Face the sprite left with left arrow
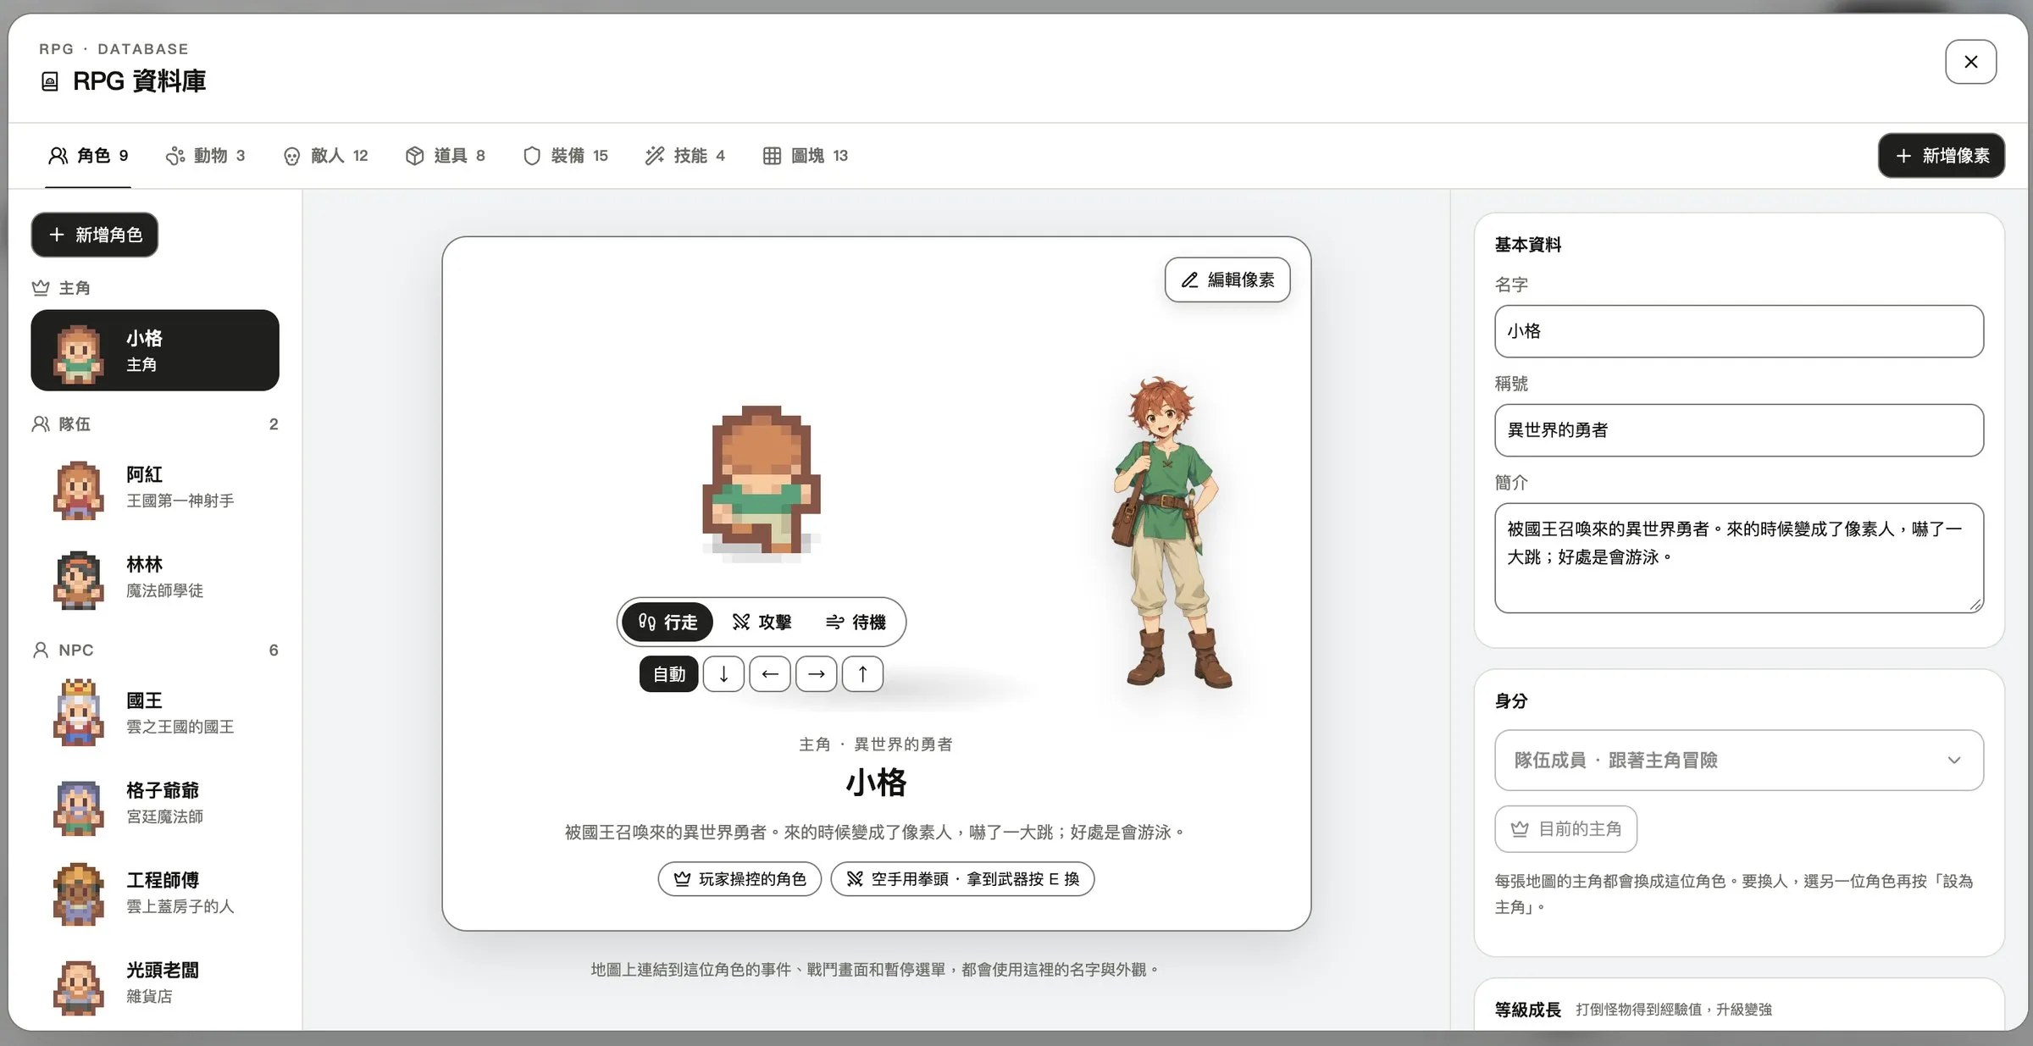The image size is (2033, 1046). tap(770, 674)
